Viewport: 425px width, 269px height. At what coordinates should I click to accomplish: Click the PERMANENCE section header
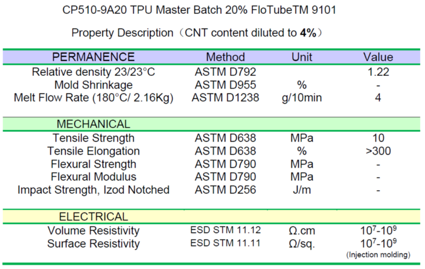pos(93,57)
